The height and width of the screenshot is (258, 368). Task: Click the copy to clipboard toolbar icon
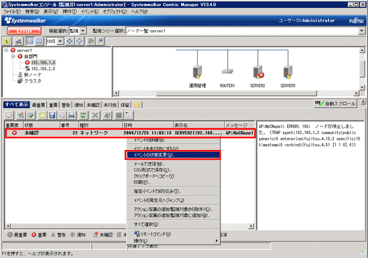[62, 115]
